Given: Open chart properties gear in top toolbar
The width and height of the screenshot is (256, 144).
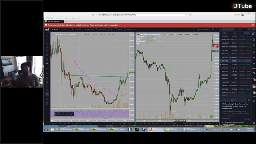Looking at the screenshot, I should click(213, 30).
